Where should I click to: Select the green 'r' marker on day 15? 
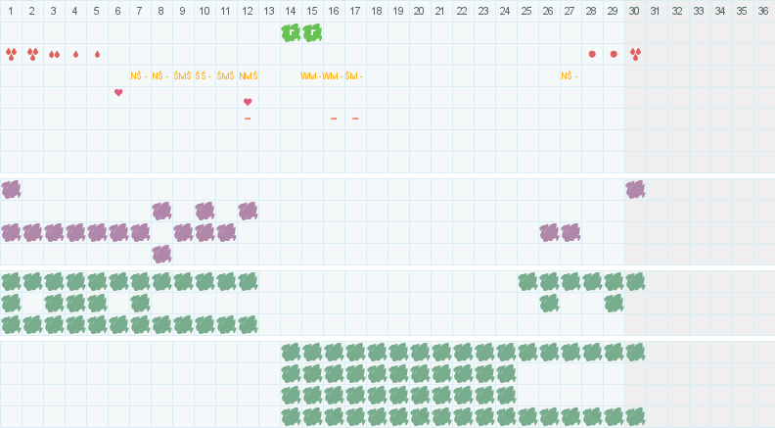click(x=312, y=32)
